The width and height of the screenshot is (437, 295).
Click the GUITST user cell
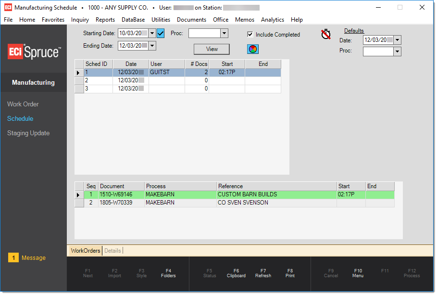[x=167, y=72]
